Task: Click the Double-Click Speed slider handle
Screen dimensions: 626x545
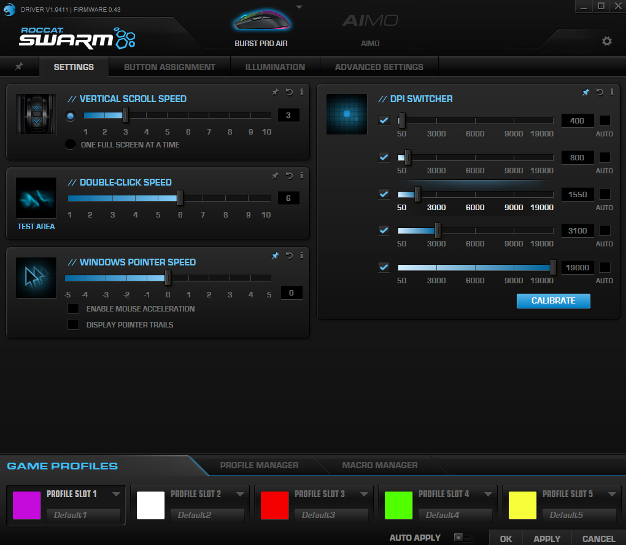Action: [180, 198]
